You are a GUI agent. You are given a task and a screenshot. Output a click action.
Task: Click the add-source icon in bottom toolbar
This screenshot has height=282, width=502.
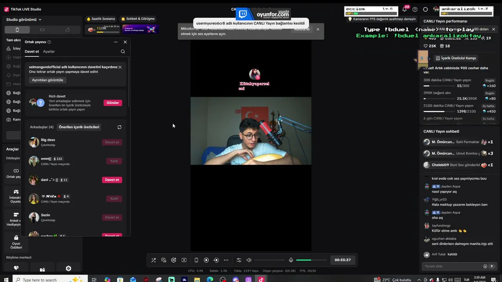point(184,260)
